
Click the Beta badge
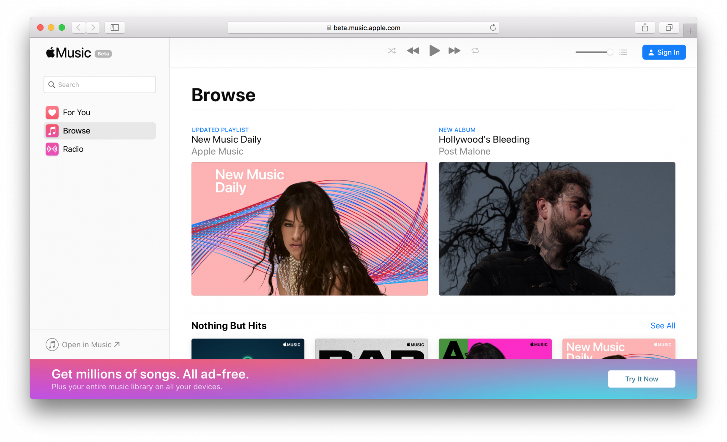click(x=103, y=54)
